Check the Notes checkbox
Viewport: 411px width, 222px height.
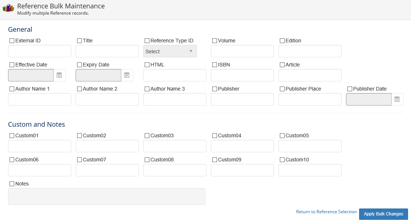pyautogui.click(x=12, y=184)
